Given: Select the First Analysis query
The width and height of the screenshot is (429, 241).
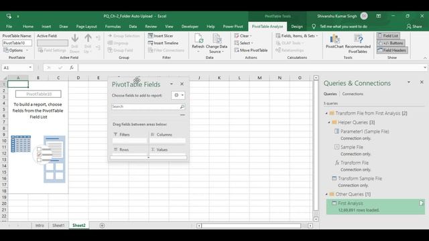Looking at the screenshot, I should (x=375, y=206).
